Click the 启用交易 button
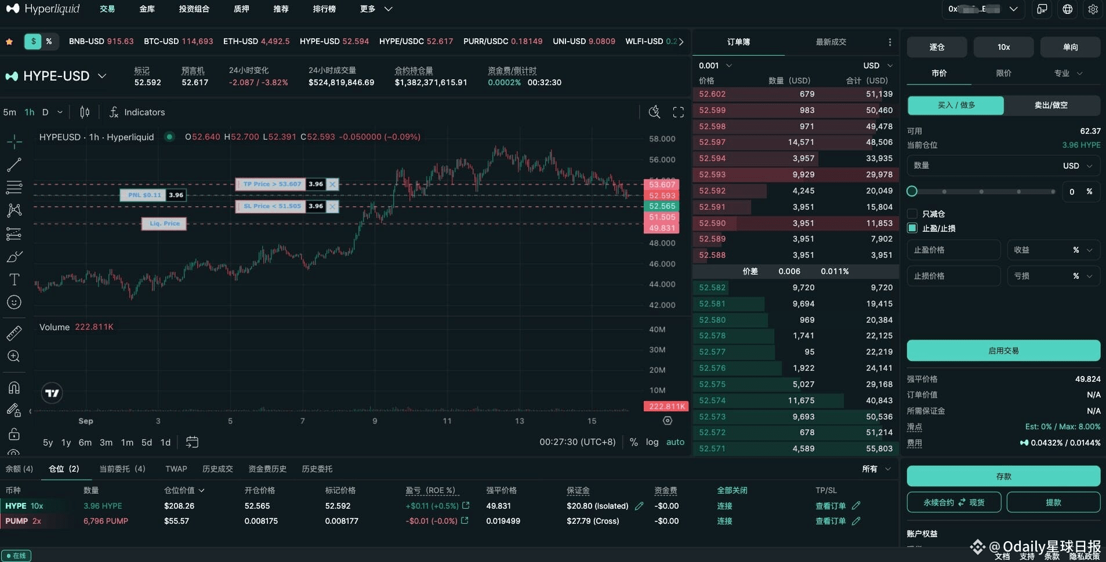This screenshot has width=1106, height=562. coord(1003,351)
